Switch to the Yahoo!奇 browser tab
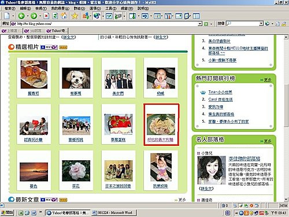This screenshot has height=217, width=289. click(57, 31)
